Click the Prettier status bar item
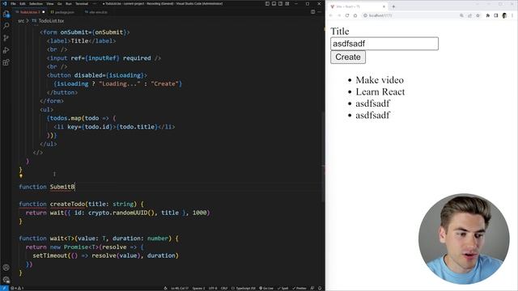The height and width of the screenshot is (291, 518). pos(299,288)
